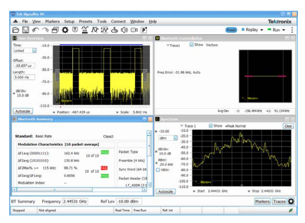Select the waveform trace icon with arrow
This screenshot has height=223, width=305.
tap(94, 30)
